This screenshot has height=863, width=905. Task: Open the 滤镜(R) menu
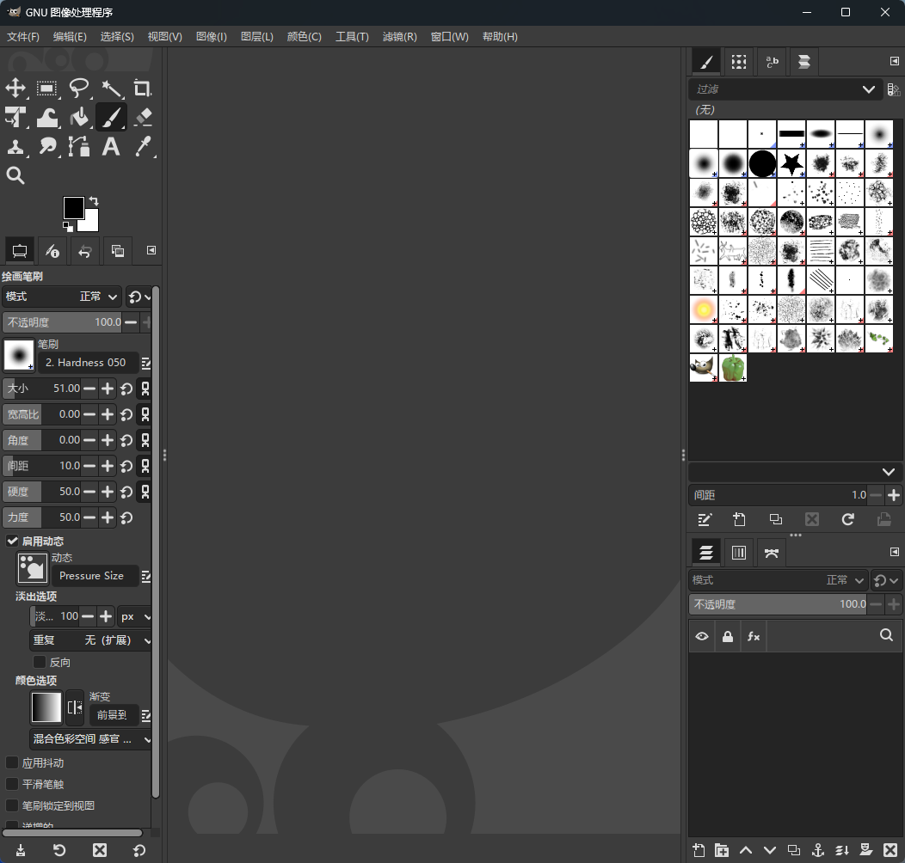(x=399, y=37)
